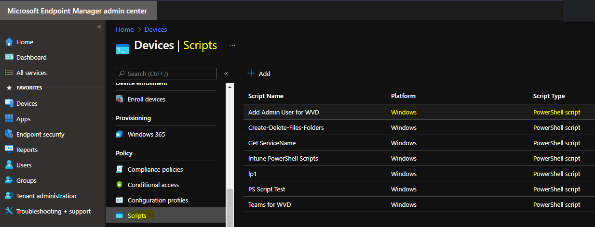Click the plus icon beside Add
The height and width of the screenshot is (227, 595).
(251, 74)
